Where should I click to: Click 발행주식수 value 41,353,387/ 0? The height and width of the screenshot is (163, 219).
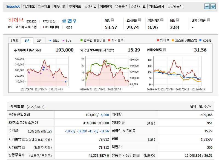point(99,155)
